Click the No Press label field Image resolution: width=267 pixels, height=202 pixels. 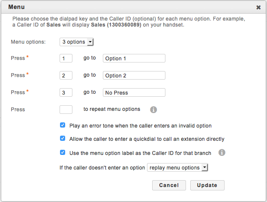pyautogui.click(x=134, y=92)
